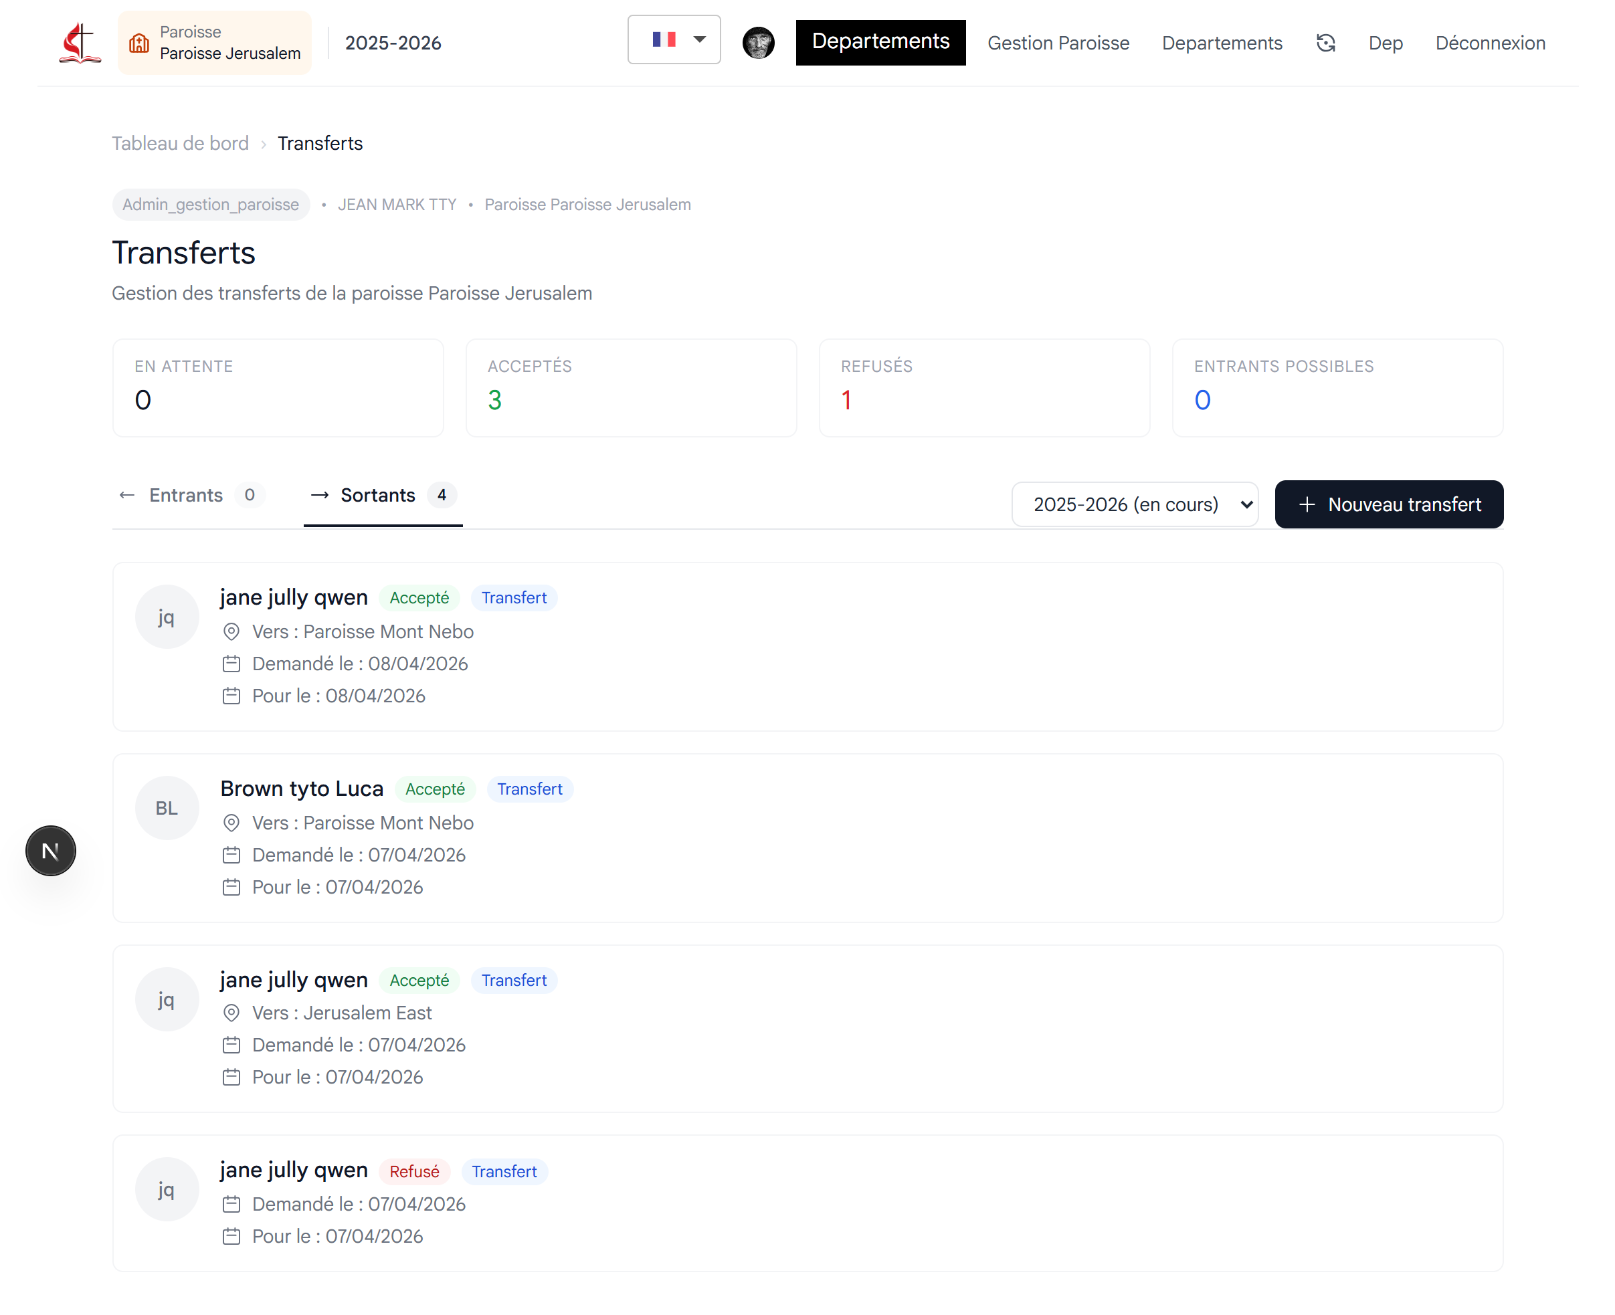Screen dimensions: 1615x1315
Task: Click the highlighted black Departements menu item
Action: click(880, 42)
